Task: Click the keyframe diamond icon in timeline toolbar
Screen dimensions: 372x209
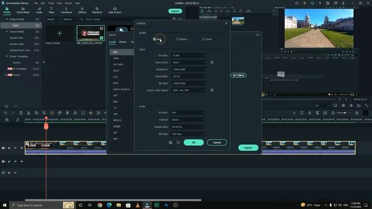Action: tap(91, 113)
